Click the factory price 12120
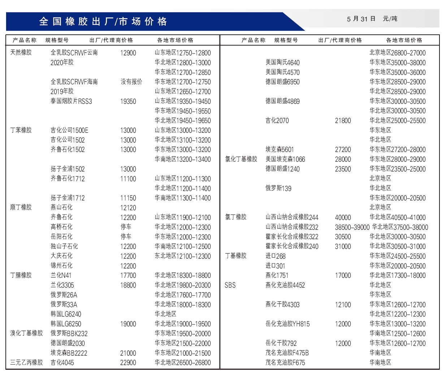The height and width of the screenshot is (373, 442). pos(128,208)
